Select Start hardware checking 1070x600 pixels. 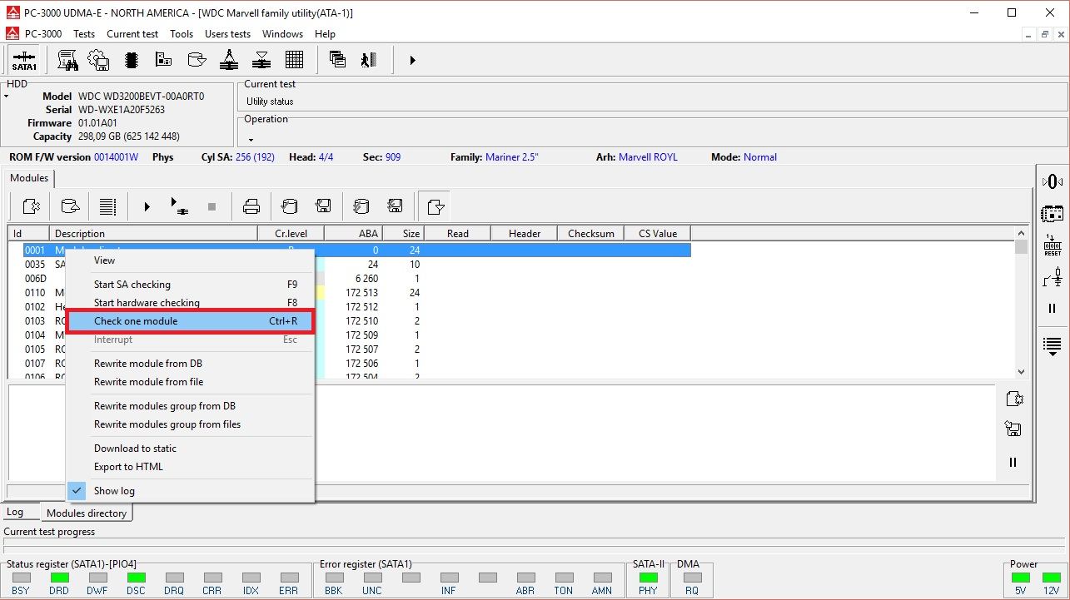[x=190, y=303]
